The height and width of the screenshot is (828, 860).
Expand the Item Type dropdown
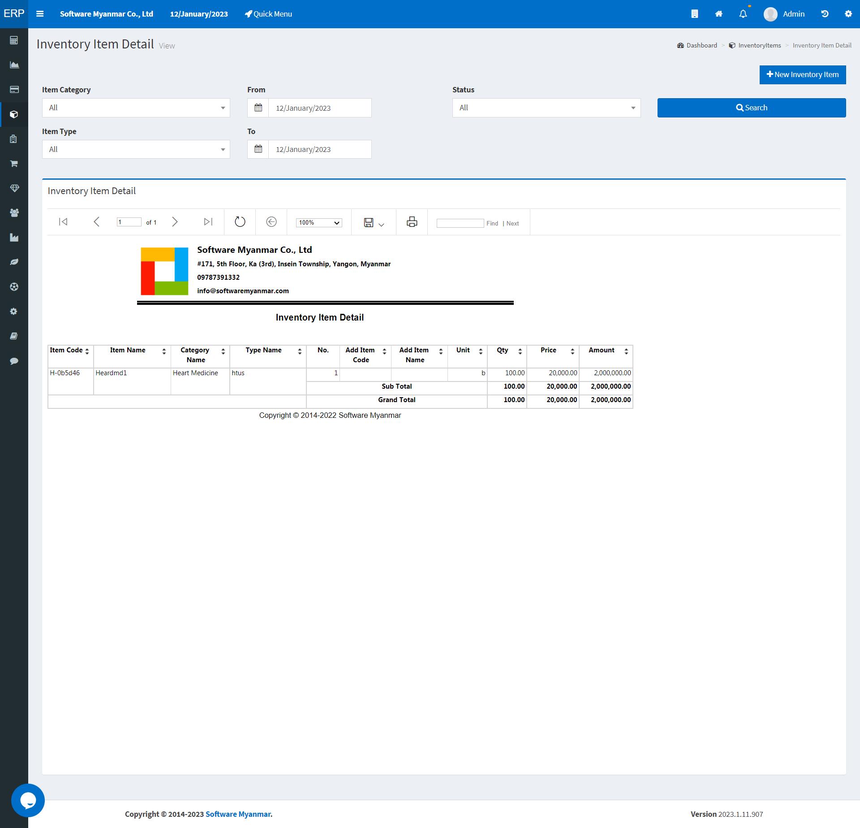[x=136, y=149]
